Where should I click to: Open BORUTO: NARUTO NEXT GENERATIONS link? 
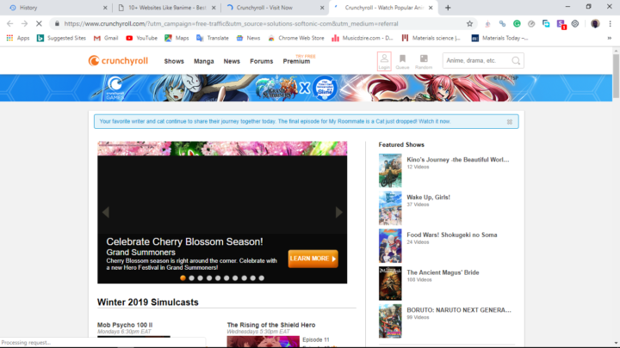coord(459,309)
